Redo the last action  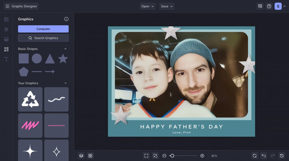(273, 156)
